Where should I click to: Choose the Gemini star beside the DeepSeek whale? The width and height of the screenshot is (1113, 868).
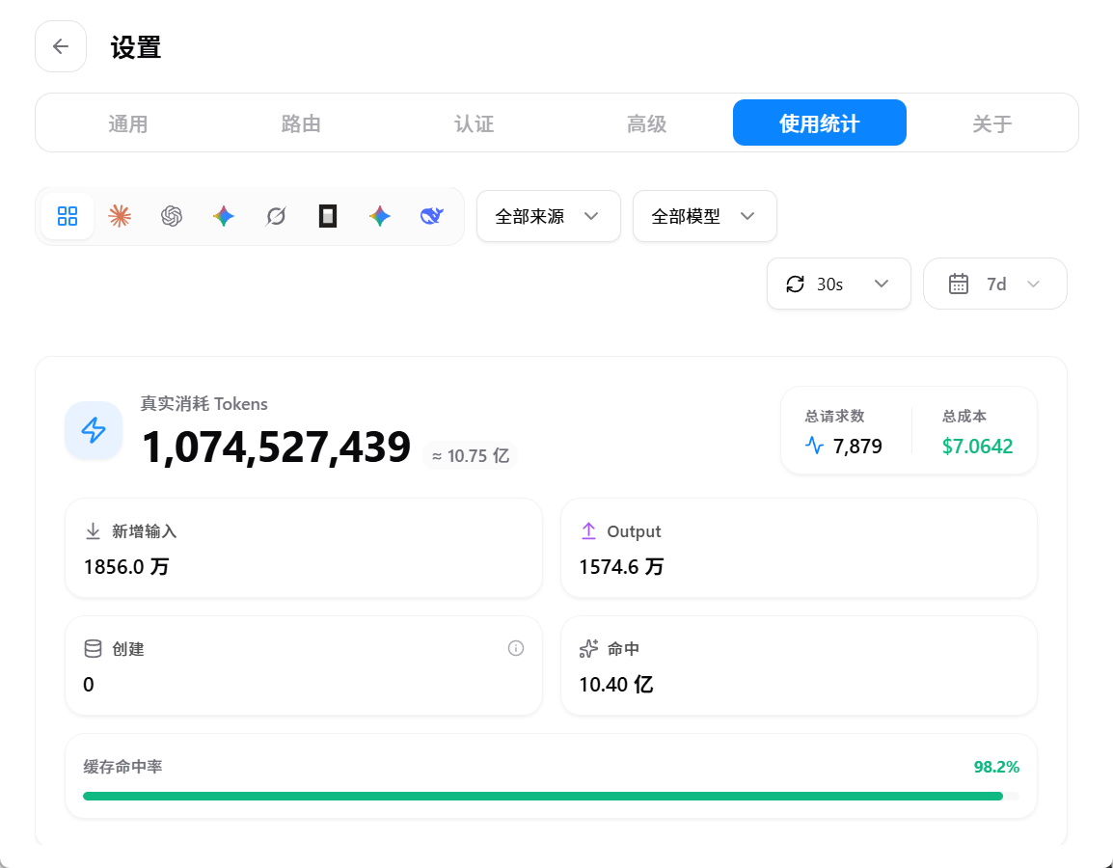[x=380, y=216]
